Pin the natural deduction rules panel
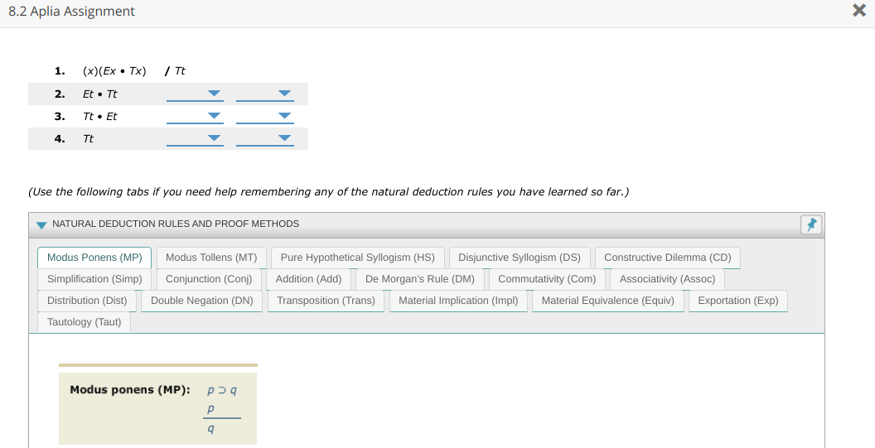Viewport: 875px width, 448px height. [811, 224]
